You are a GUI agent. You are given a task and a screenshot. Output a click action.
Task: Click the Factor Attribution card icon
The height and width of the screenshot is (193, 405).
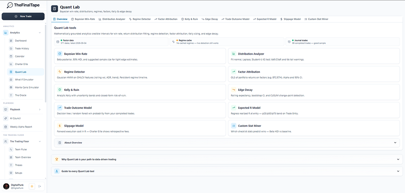pos(233,72)
